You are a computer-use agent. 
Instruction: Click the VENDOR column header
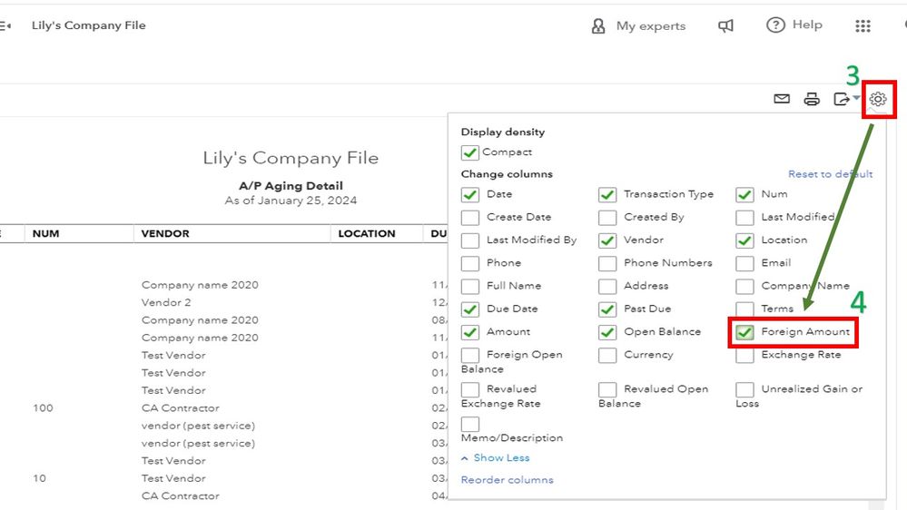pyautogui.click(x=165, y=233)
